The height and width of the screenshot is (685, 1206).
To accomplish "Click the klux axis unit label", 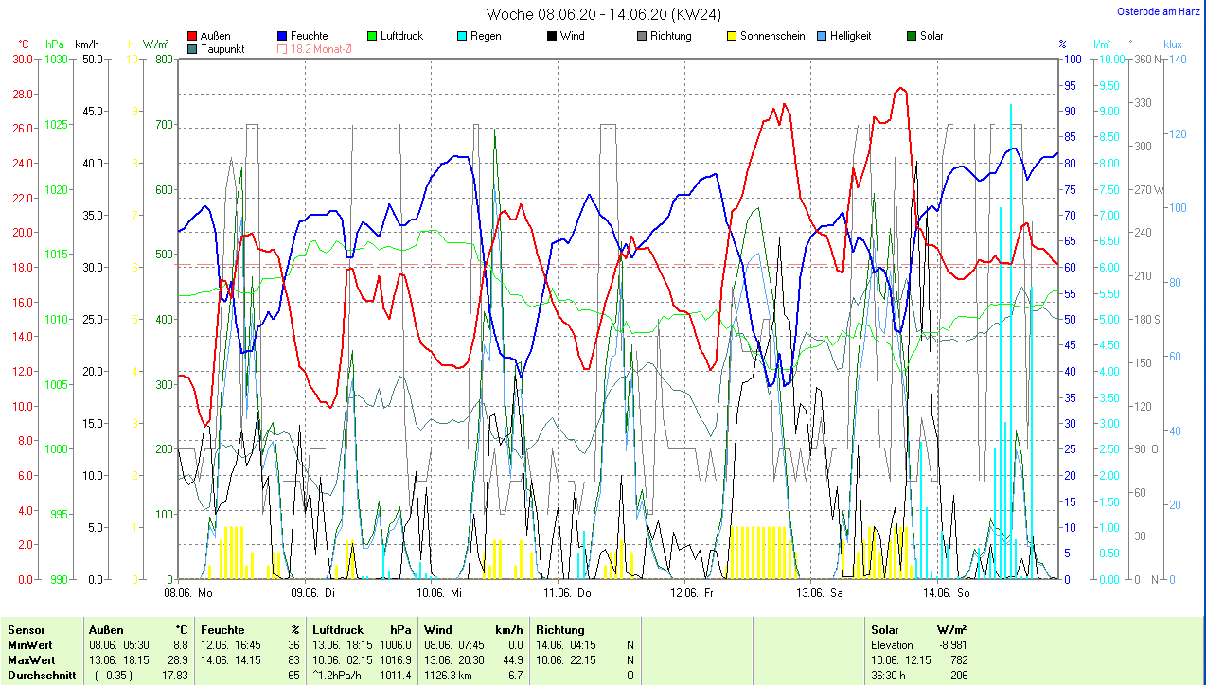I will coord(1172,44).
